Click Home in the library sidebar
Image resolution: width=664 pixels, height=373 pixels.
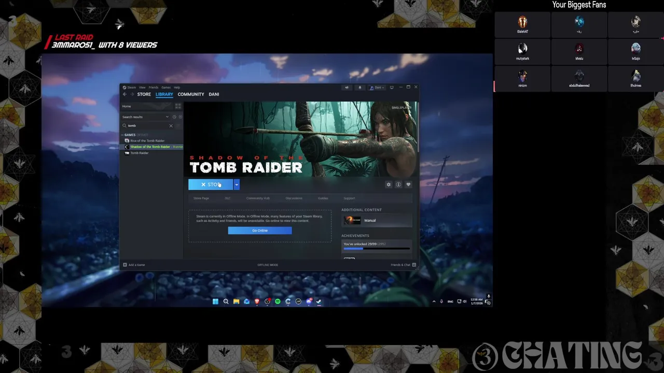coord(127,106)
